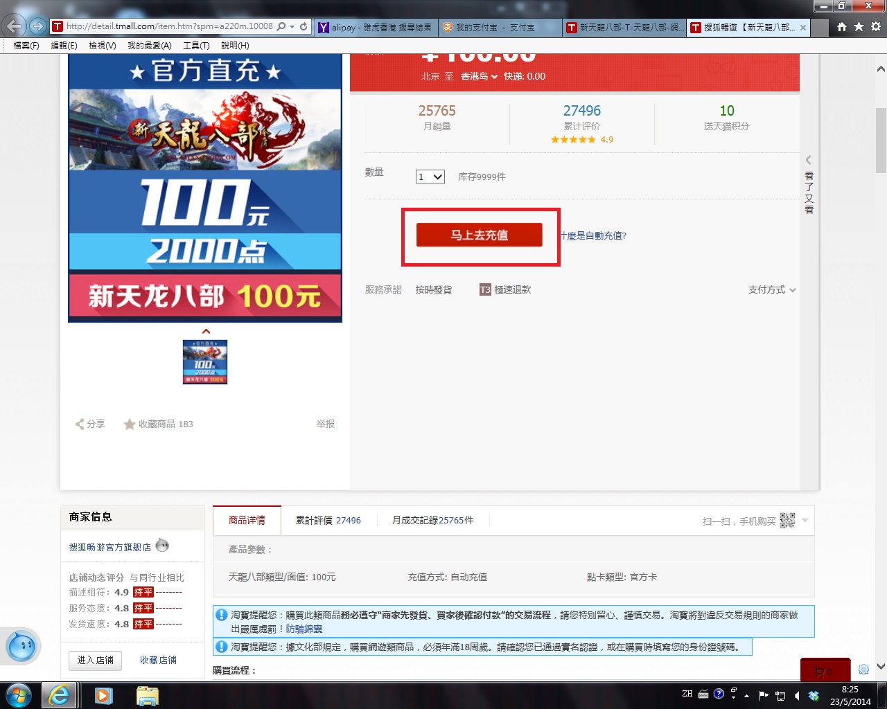
Task: Click the volume speaker tray icon
Action: pyautogui.click(x=797, y=695)
